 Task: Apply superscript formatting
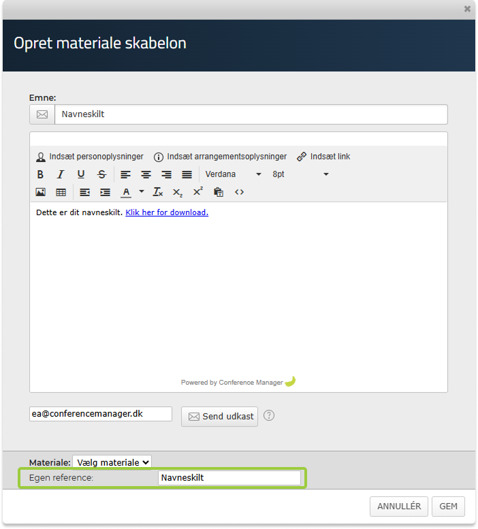pos(198,192)
